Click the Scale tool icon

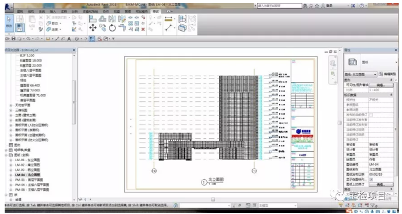pos(137,23)
